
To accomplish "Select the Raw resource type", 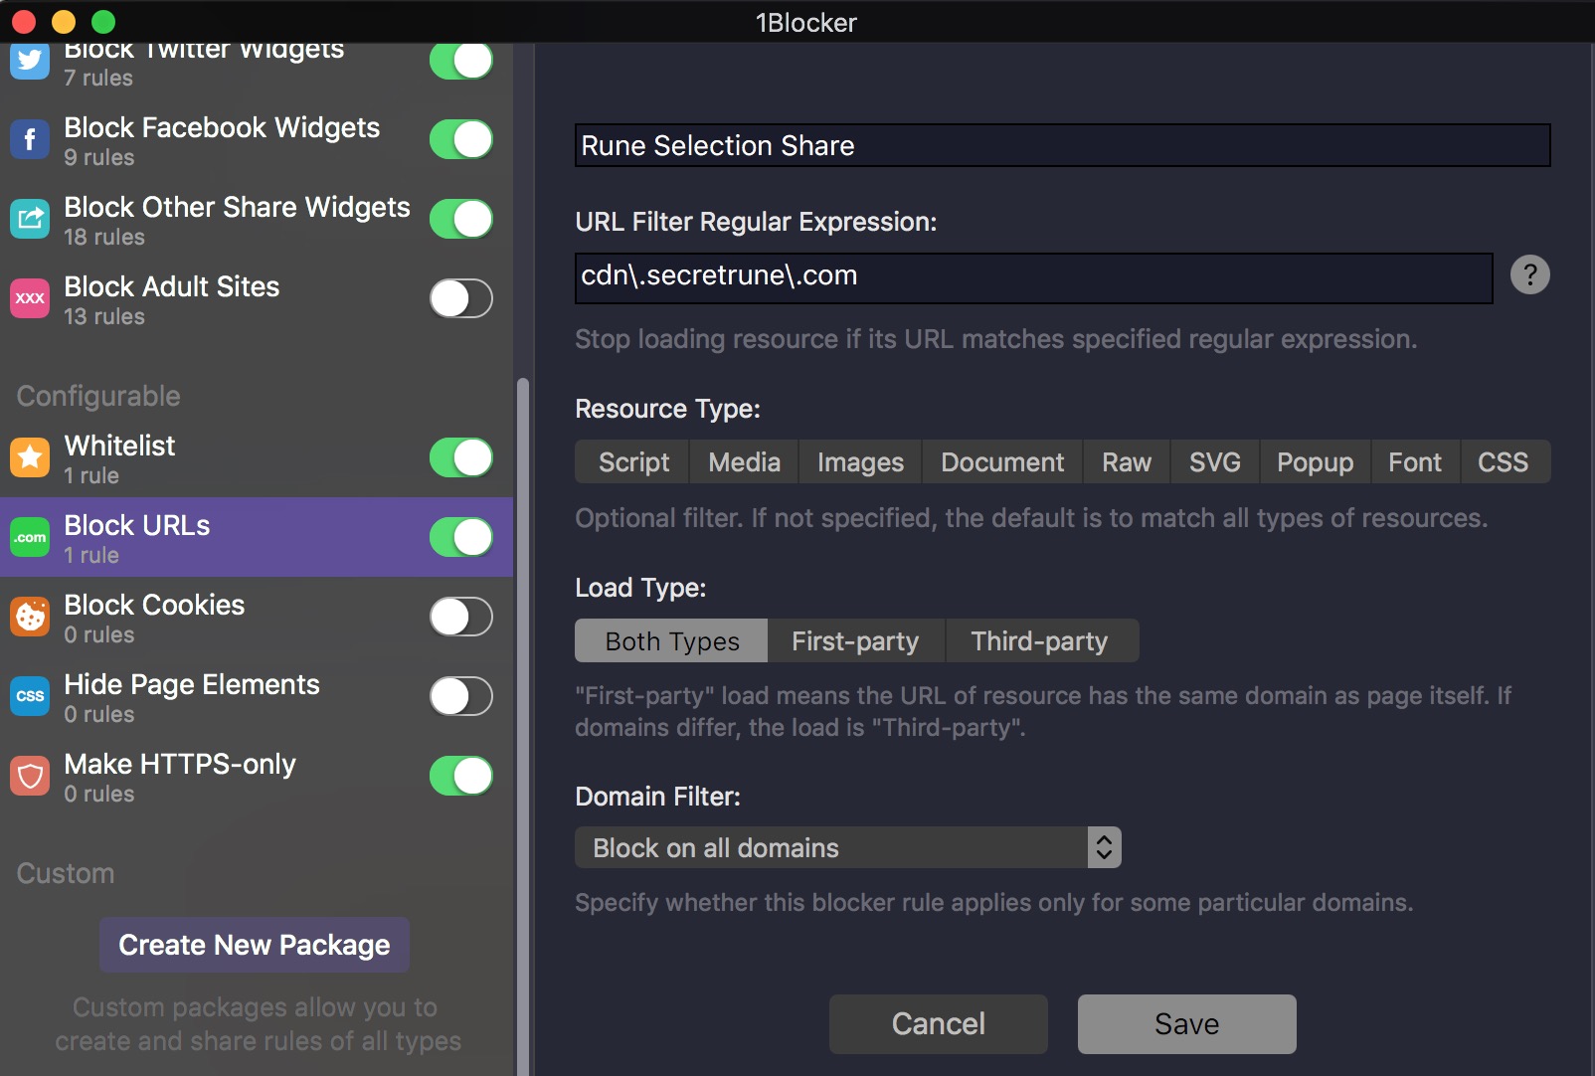I will [1127, 461].
